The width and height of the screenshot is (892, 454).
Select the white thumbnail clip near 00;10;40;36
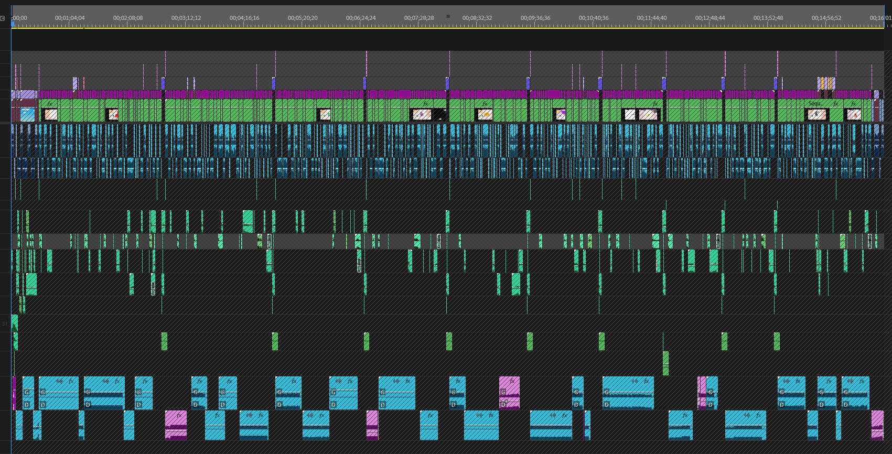(629, 114)
